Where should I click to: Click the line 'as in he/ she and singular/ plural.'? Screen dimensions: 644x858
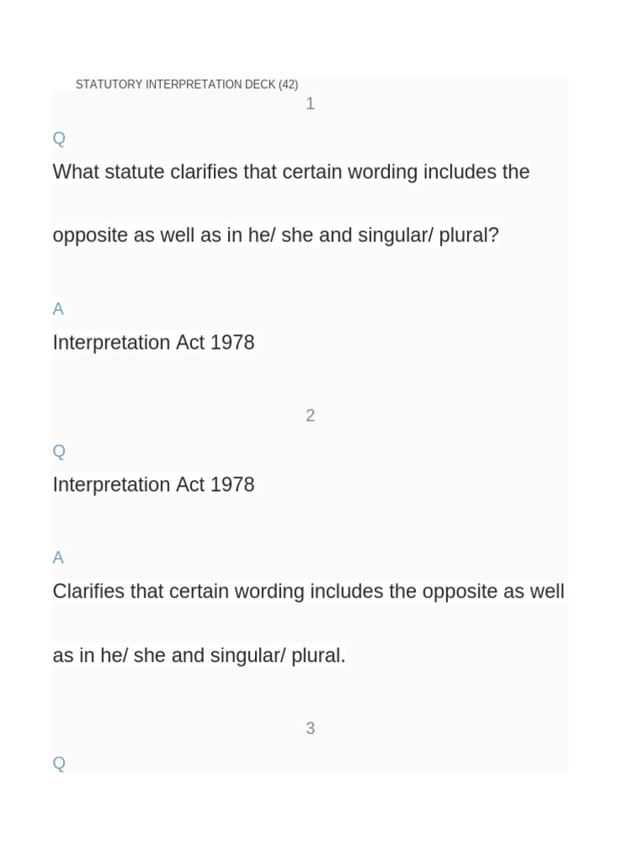pos(199,655)
